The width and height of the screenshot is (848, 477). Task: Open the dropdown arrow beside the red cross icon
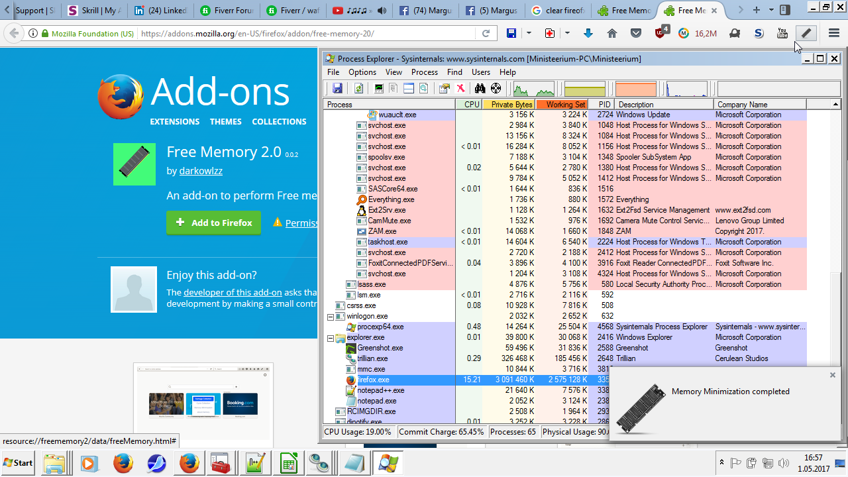[567, 33]
